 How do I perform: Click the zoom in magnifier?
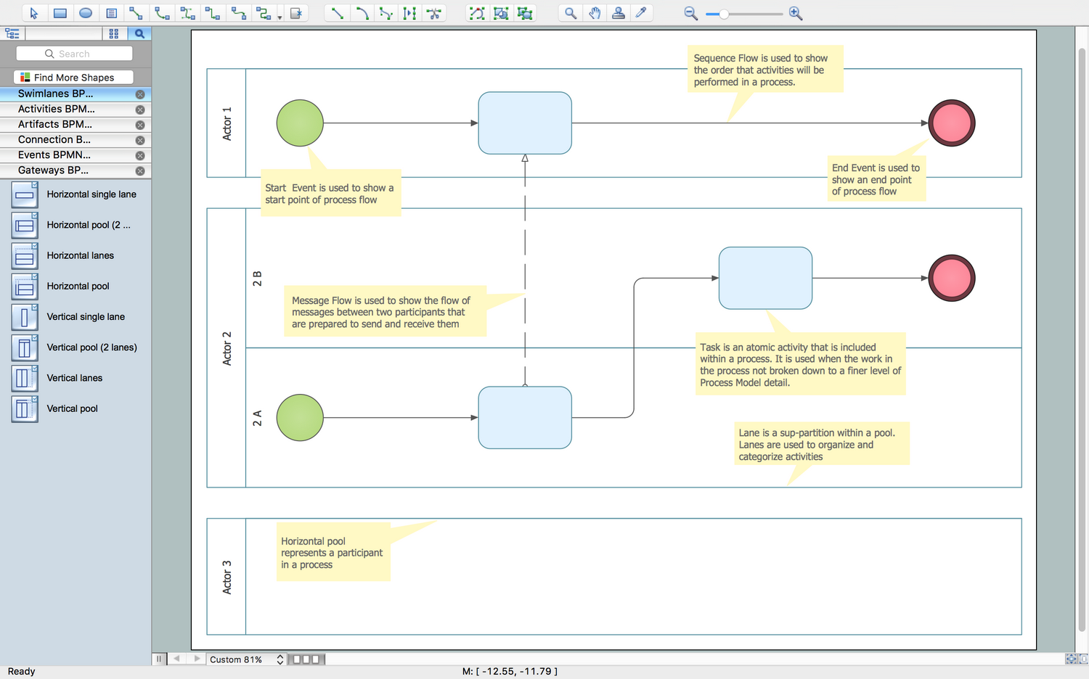[x=796, y=13]
